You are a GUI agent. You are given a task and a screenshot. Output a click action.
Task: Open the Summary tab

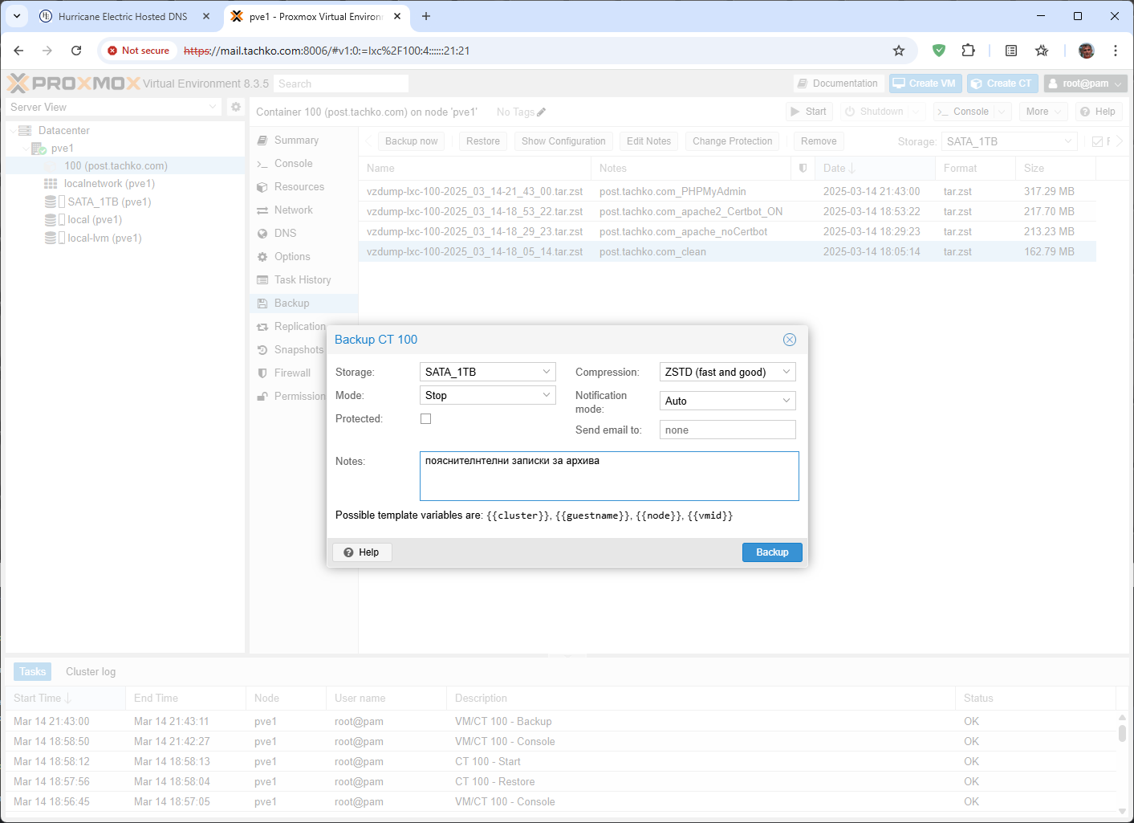pyautogui.click(x=296, y=140)
